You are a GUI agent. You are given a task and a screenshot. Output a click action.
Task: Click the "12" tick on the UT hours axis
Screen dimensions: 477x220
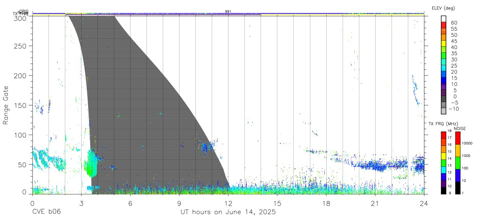[228, 203]
